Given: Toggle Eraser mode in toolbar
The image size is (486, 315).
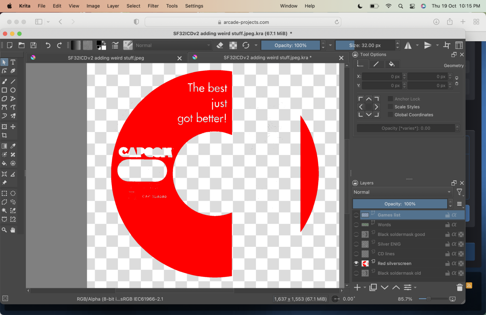Looking at the screenshot, I should pos(220,45).
